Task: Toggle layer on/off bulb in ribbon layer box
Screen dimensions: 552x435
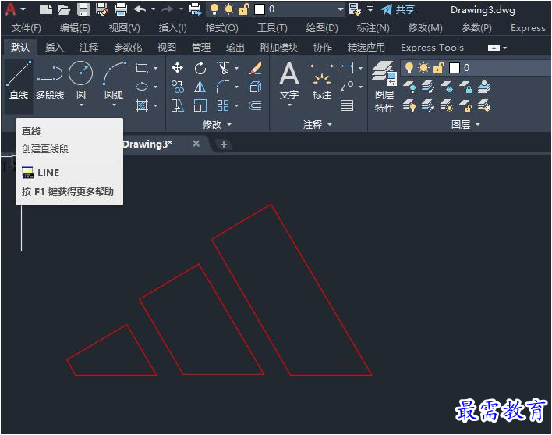Action: (x=409, y=68)
